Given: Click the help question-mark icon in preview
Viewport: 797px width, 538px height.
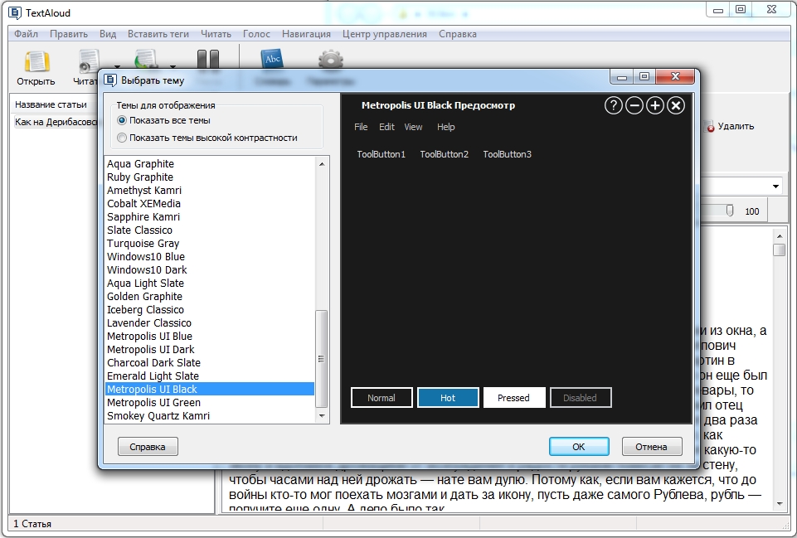Looking at the screenshot, I should click(x=614, y=105).
